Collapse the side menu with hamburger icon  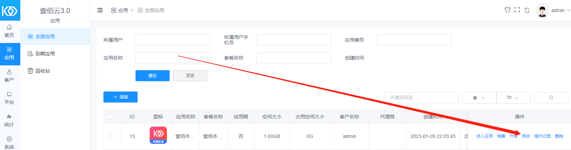pos(100,10)
